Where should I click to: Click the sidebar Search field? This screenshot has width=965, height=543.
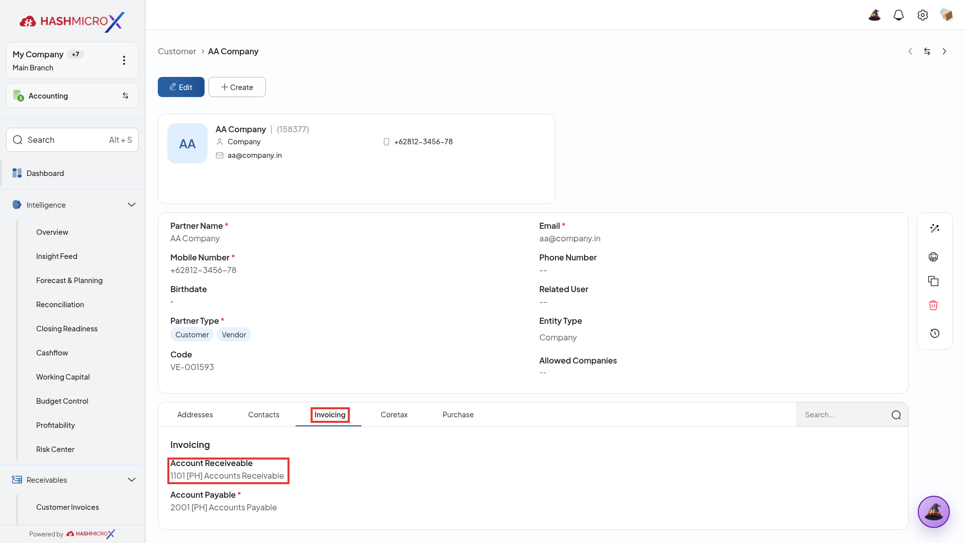pyautogui.click(x=72, y=140)
